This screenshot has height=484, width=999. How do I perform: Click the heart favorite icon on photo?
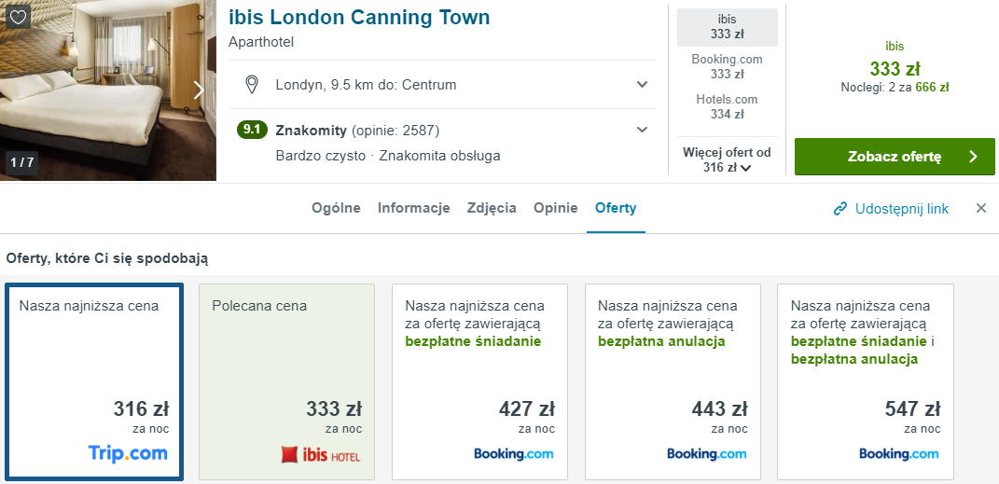(19, 17)
